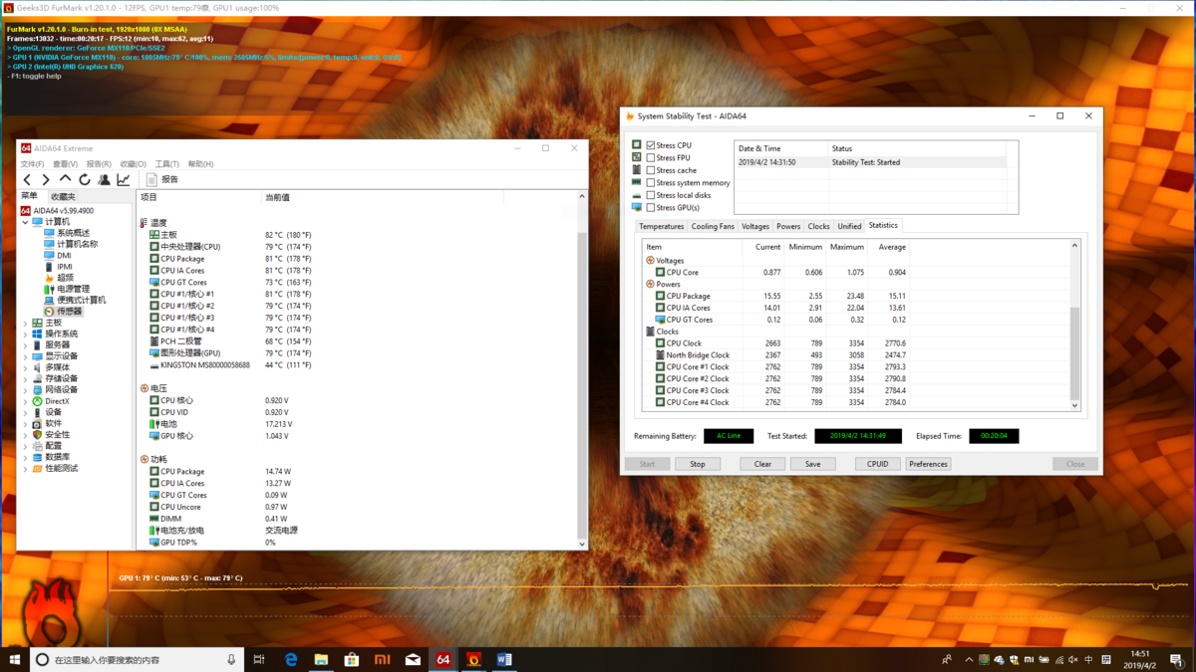Enable Stress GPU(s) checkbox

[x=651, y=208]
